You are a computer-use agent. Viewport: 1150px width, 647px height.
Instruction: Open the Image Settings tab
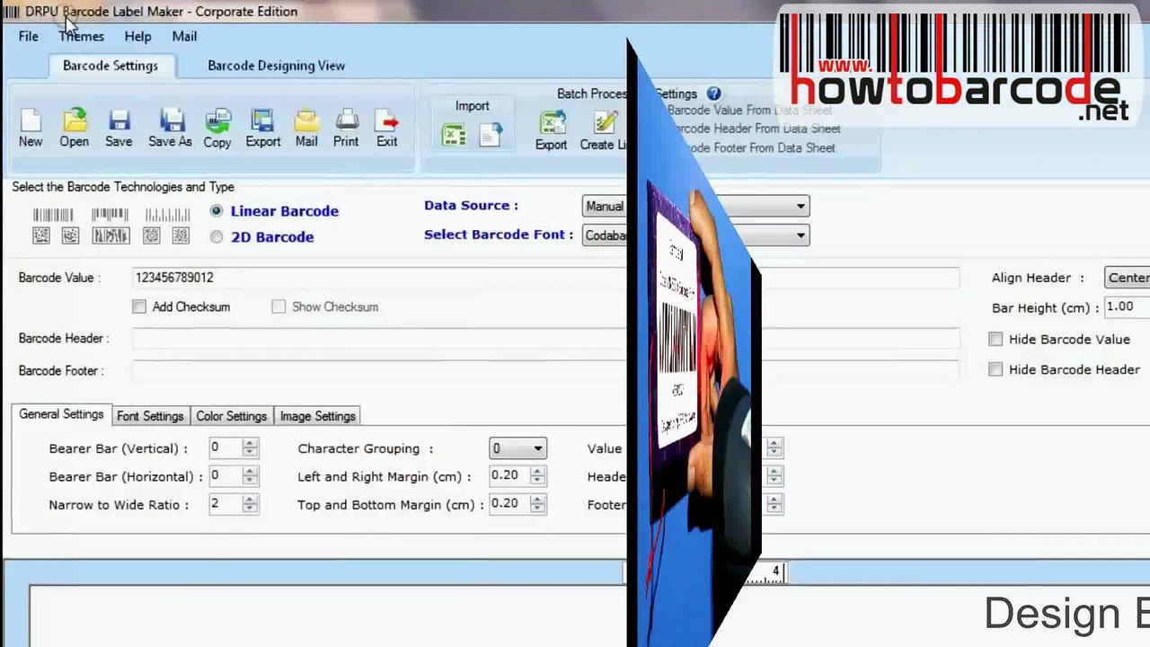[x=318, y=416]
